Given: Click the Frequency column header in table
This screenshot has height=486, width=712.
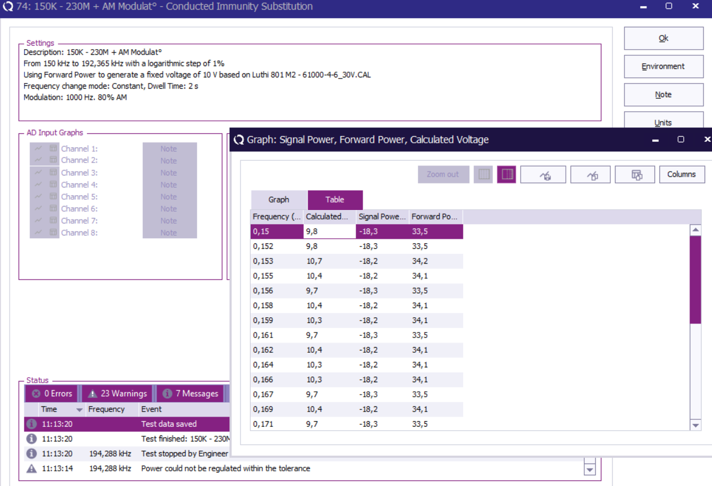Looking at the screenshot, I should [x=277, y=217].
